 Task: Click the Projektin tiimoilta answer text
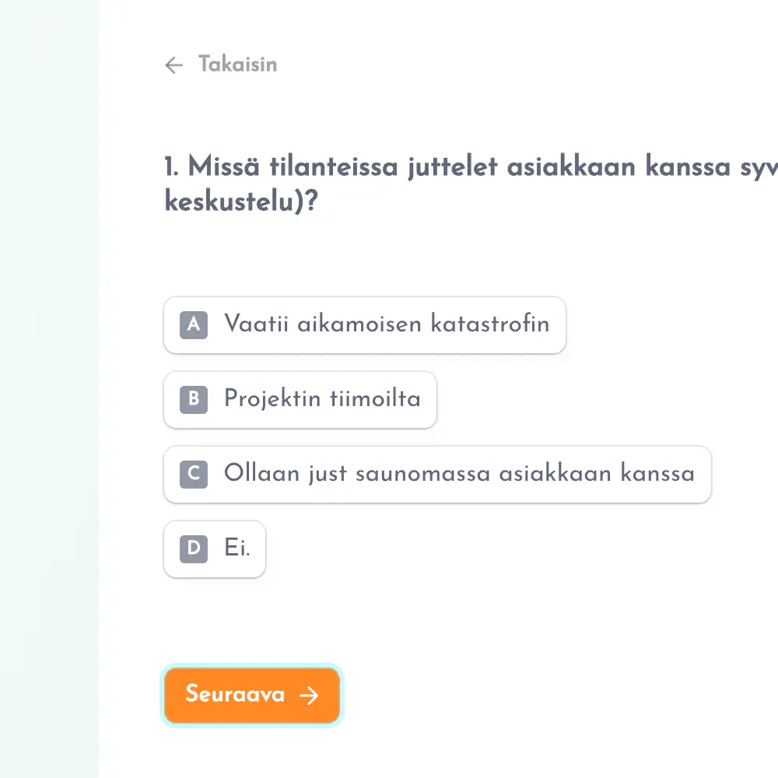coord(323,399)
